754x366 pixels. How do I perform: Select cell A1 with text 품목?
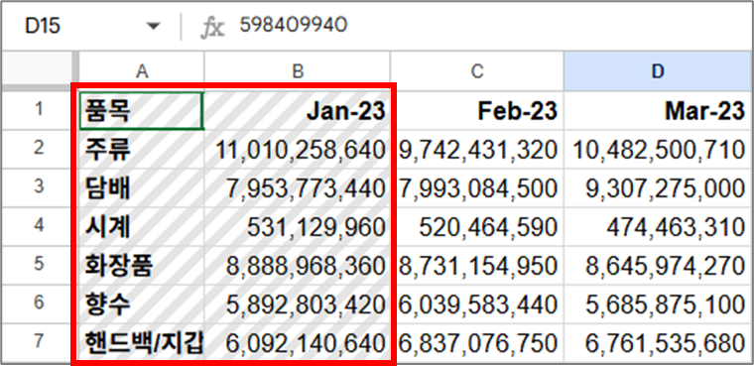(x=141, y=111)
